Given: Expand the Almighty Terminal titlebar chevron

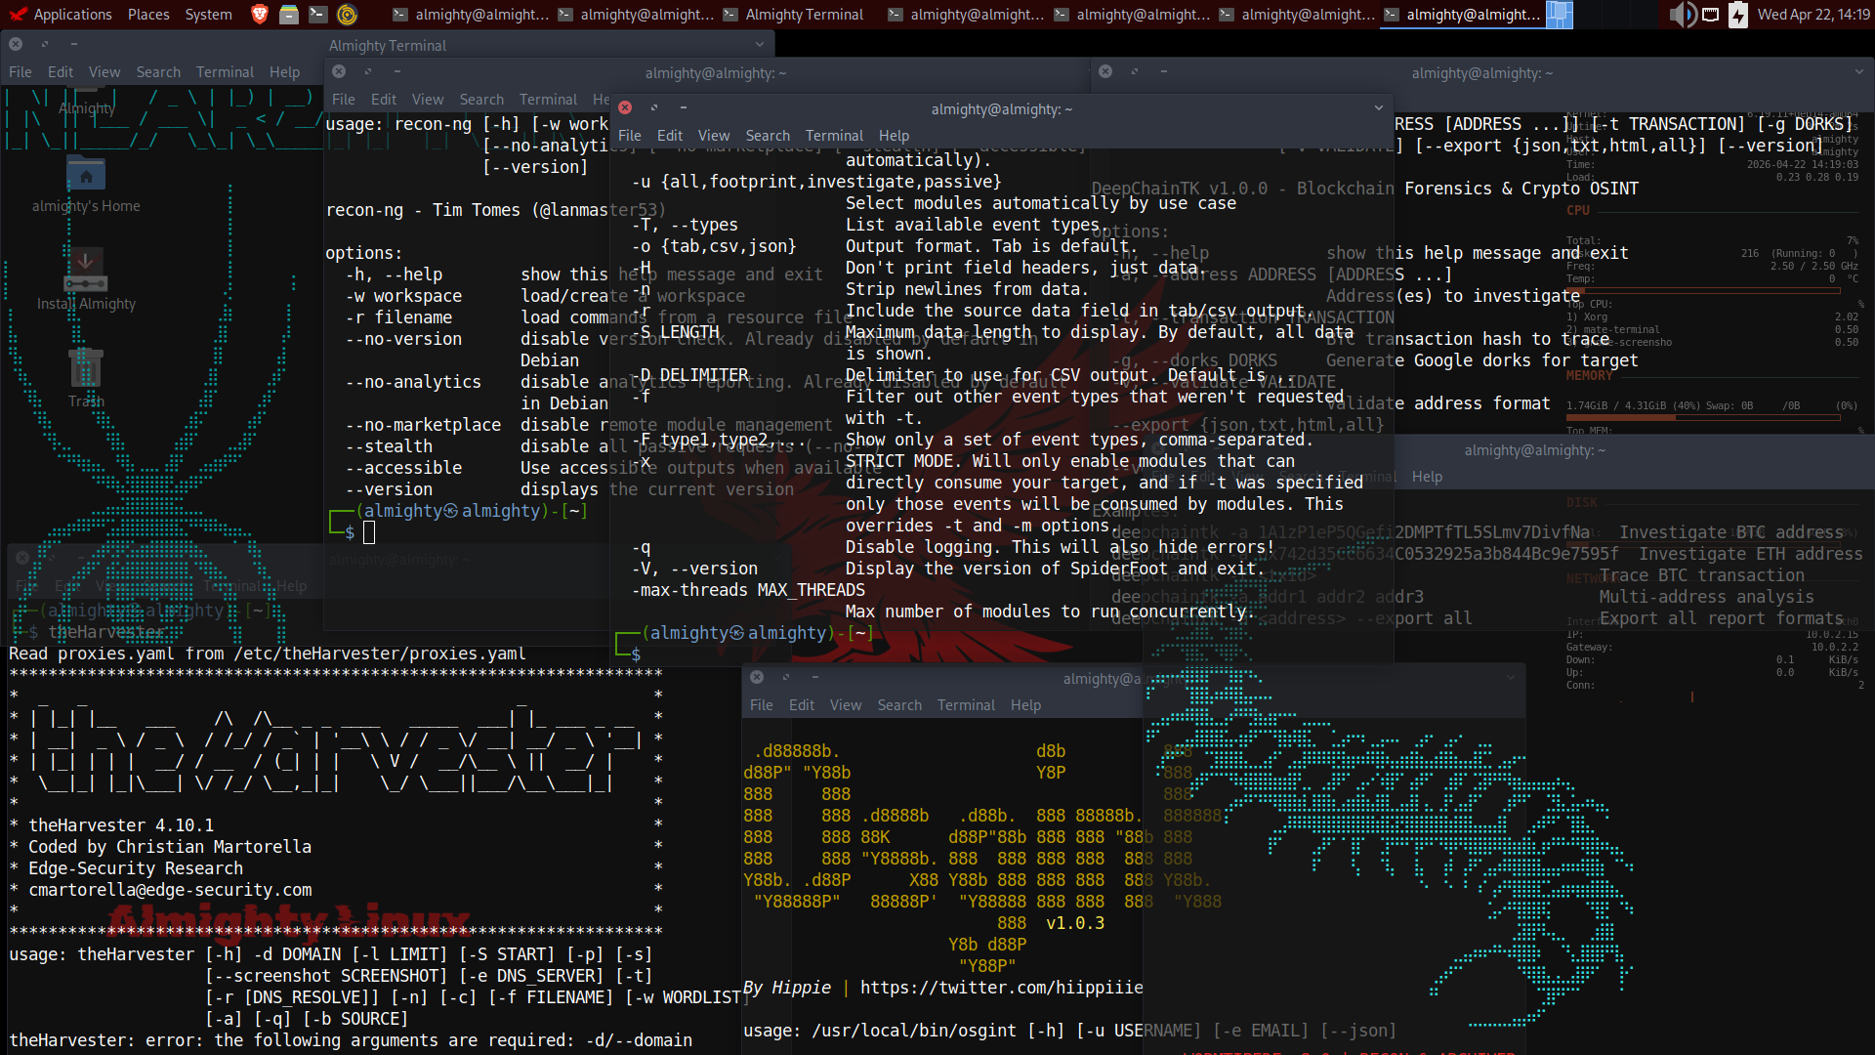Looking at the screenshot, I should coord(760,45).
